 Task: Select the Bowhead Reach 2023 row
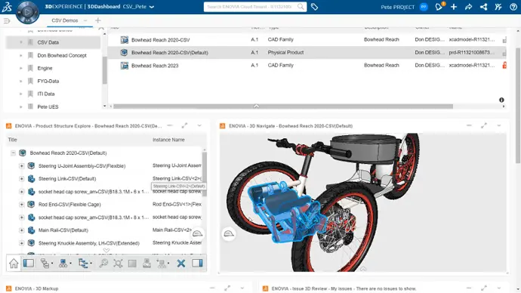tap(307, 66)
